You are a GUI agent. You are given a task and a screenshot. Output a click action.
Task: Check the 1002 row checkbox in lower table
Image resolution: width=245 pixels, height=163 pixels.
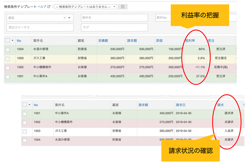(x=25, y=122)
